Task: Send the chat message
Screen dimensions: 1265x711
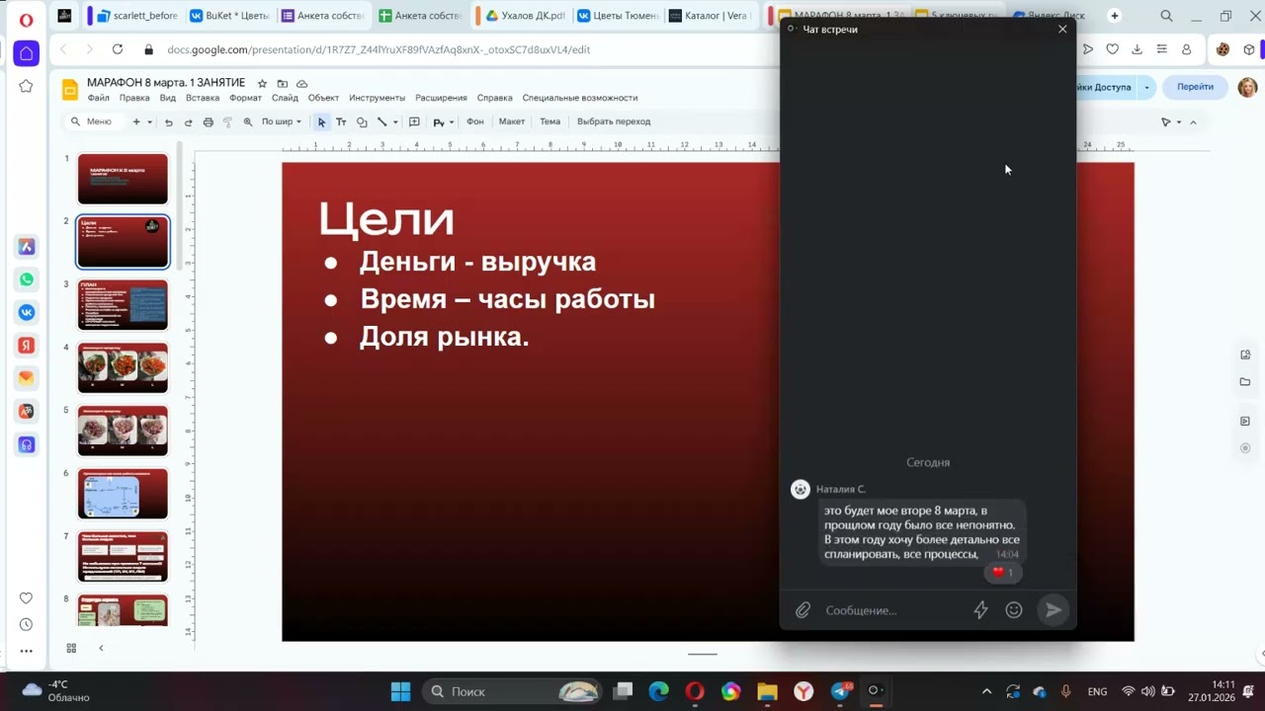Action: [x=1054, y=610]
